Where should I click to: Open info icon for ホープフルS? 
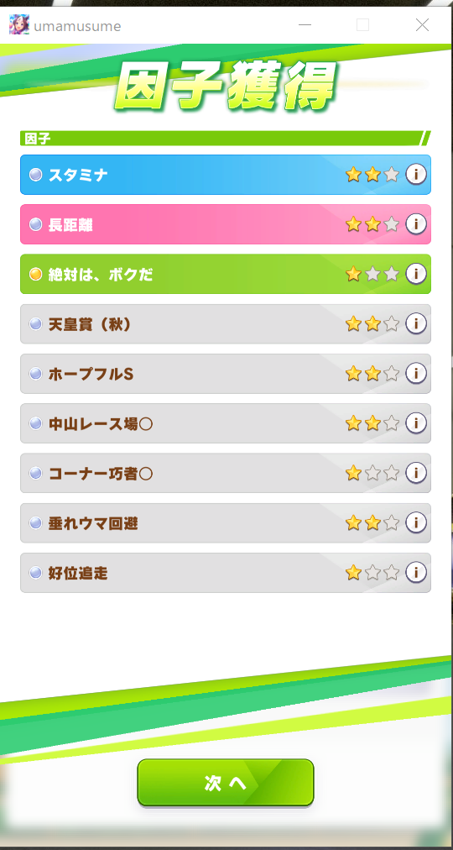point(415,374)
